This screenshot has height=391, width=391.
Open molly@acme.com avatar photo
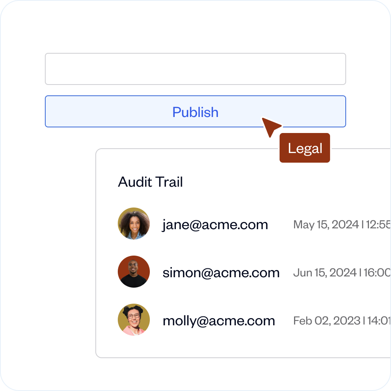tap(134, 320)
